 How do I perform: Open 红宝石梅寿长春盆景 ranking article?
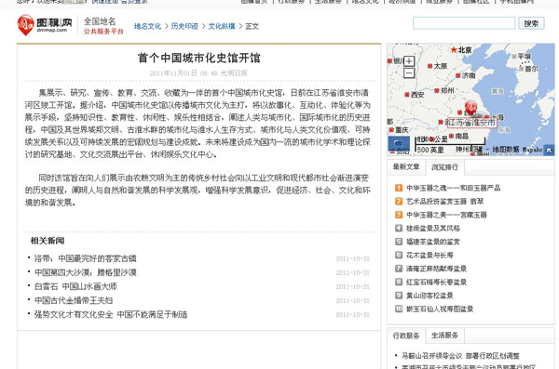pos(437,283)
